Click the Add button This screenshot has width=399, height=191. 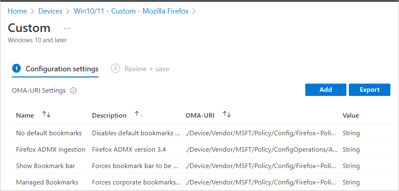pos(326,90)
